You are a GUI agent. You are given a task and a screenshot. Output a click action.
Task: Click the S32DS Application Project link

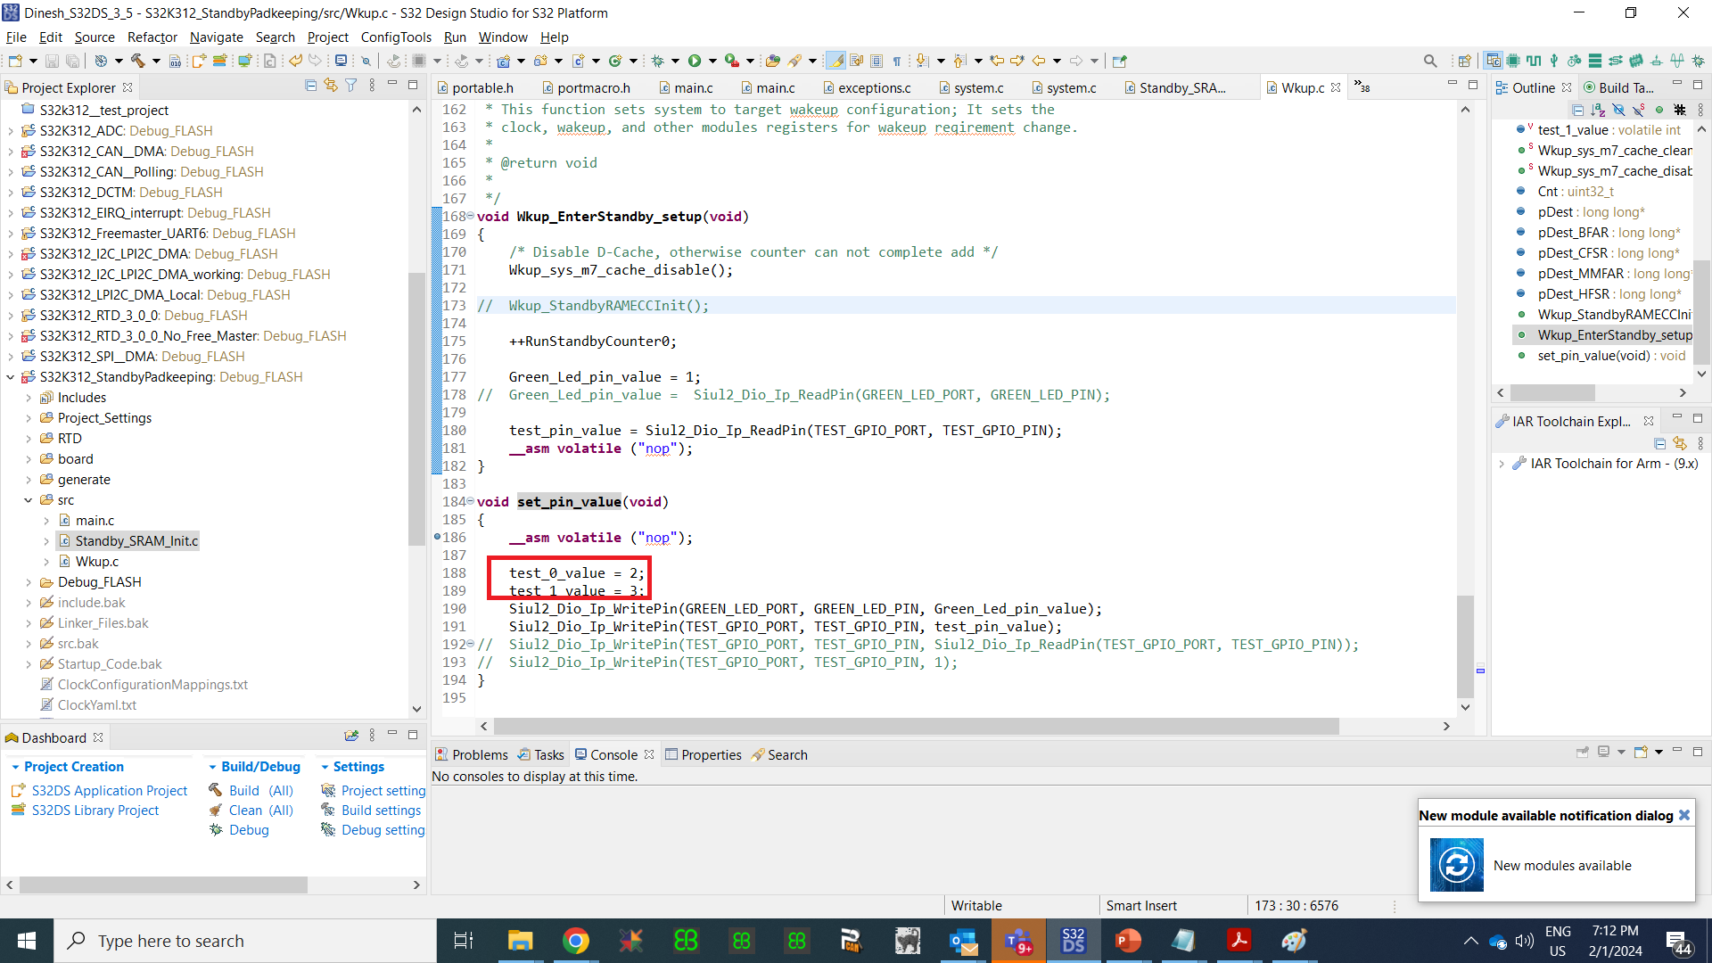109,791
